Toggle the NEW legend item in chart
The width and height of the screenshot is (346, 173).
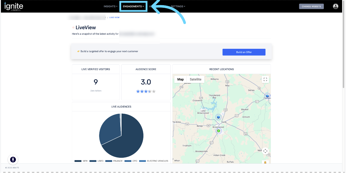coord(81,161)
